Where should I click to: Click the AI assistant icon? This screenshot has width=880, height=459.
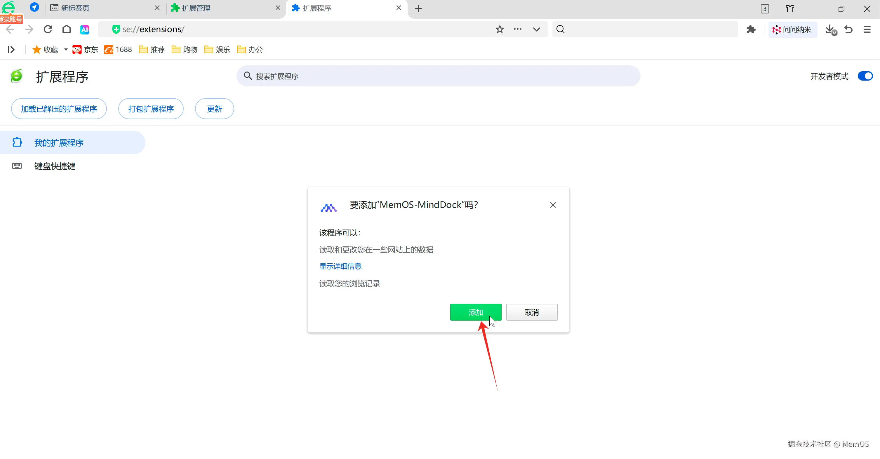[x=85, y=29]
